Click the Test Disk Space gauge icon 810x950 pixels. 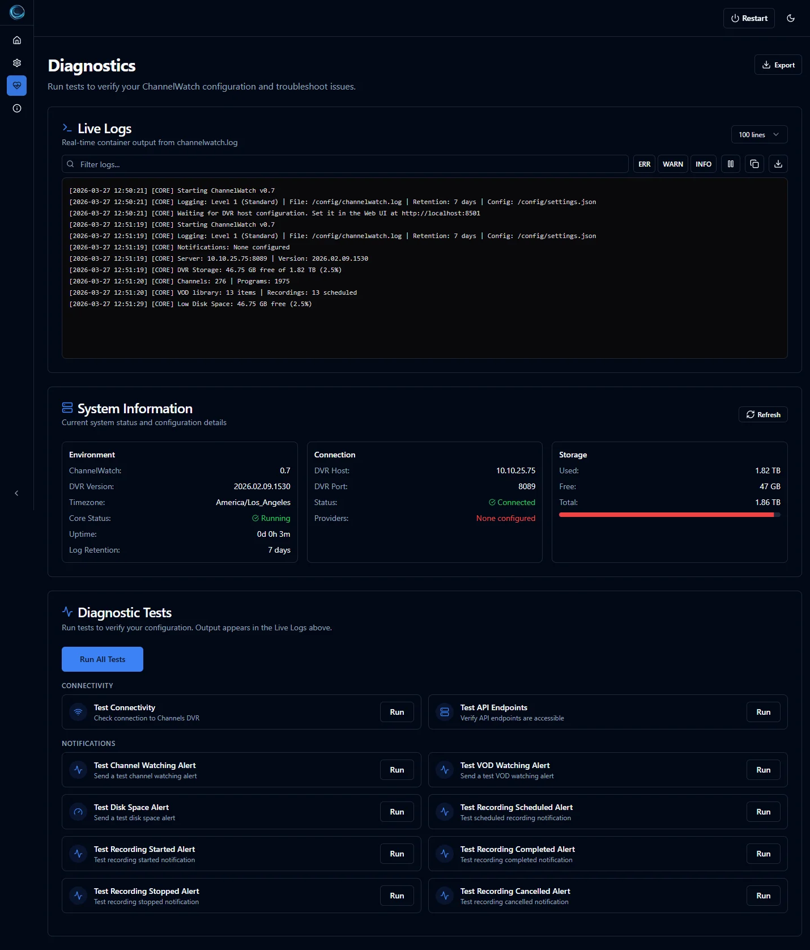tap(78, 812)
